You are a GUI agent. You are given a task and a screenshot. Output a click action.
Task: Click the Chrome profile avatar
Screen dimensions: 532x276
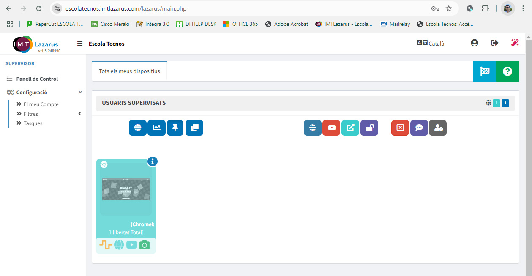click(508, 8)
